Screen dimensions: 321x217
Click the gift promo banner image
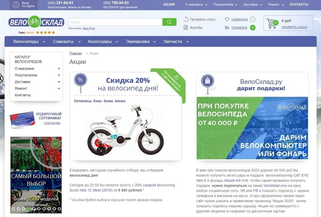click(x=252, y=128)
